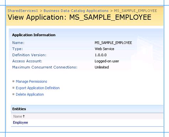Click the Application Information heading
This screenshot has width=169, height=137.
coord(34,35)
